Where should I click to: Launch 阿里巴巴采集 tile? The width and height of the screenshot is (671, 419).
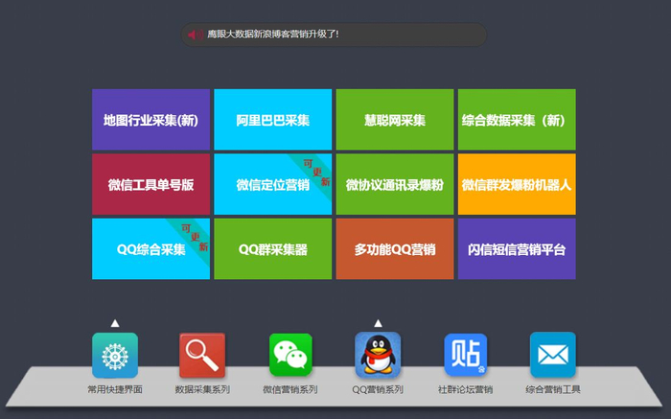tap(273, 120)
